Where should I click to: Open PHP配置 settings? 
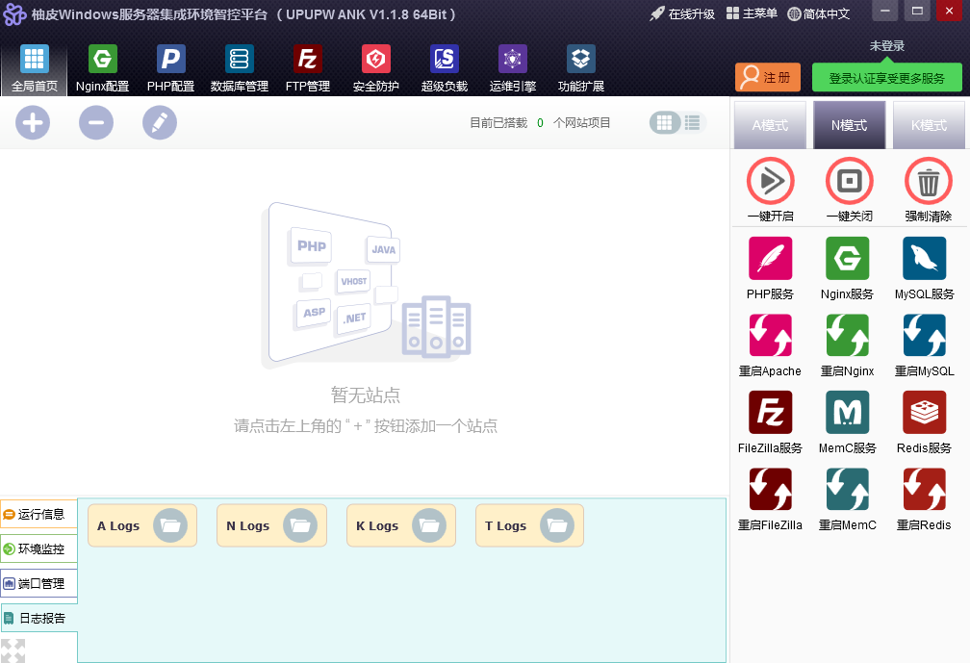(170, 68)
